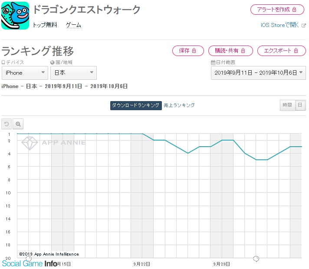Open the iOS Storeで開く link
The width and height of the screenshot is (309, 269).
280,25
